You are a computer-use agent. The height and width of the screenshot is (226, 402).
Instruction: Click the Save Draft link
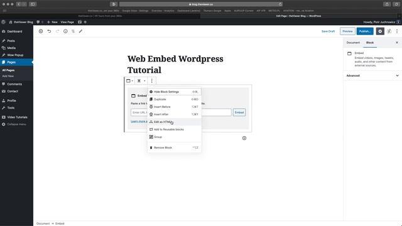[328, 31]
